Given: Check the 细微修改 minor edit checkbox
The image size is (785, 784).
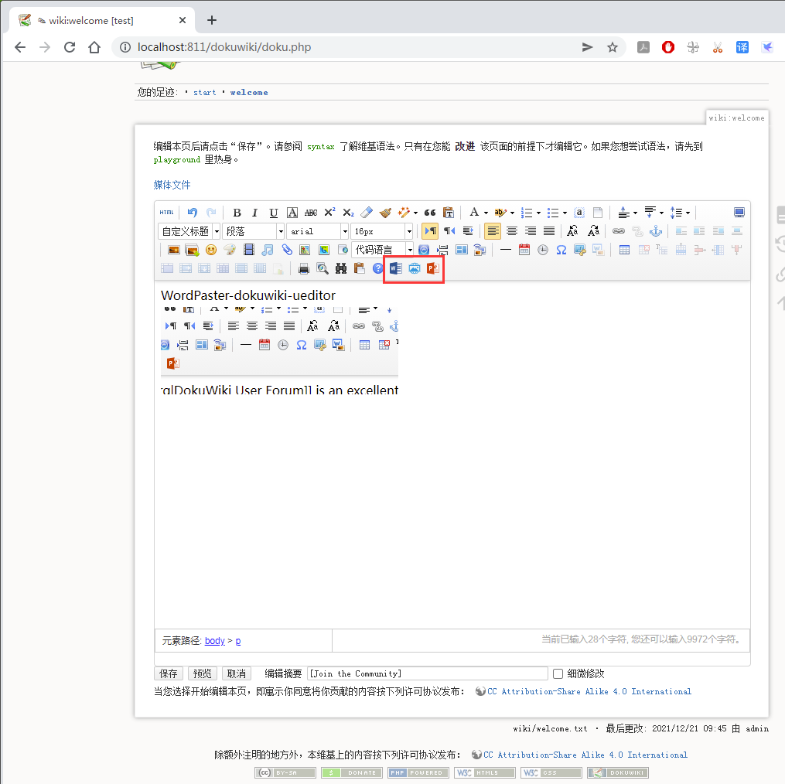Looking at the screenshot, I should point(558,673).
